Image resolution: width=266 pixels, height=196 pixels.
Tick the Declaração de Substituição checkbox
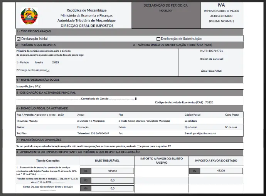click(158, 39)
